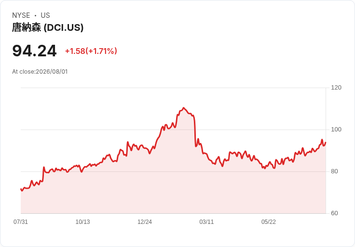Click the chart's highest peak point

(184, 108)
